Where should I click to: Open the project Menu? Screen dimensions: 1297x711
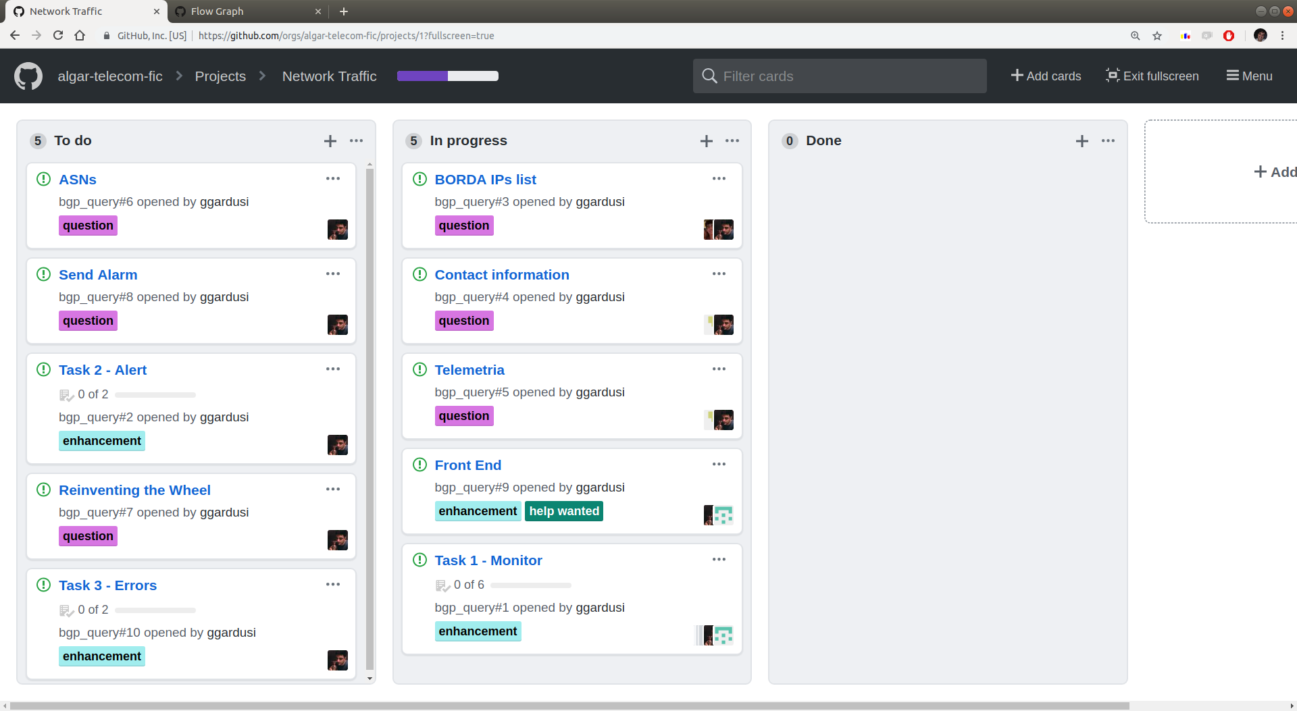pyautogui.click(x=1249, y=76)
